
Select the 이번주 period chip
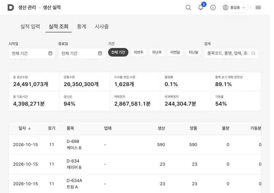139,52
